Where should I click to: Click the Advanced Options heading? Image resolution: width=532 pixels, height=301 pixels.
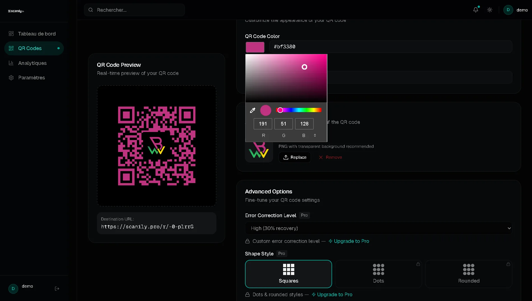pyautogui.click(x=269, y=191)
